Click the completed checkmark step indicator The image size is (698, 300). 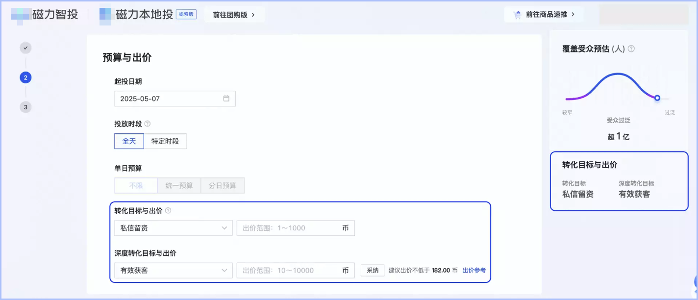click(25, 48)
